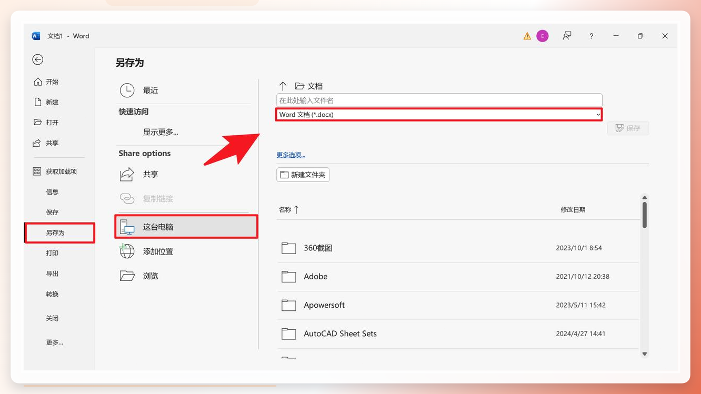Click the 新建文件夹 button

click(303, 175)
